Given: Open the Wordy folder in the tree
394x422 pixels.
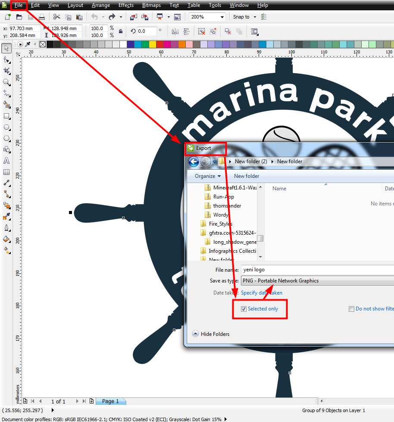Looking at the screenshot, I should 217,215.
